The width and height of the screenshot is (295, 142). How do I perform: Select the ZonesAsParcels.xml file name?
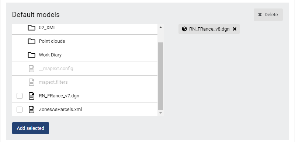pyautogui.click(x=60, y=110)
